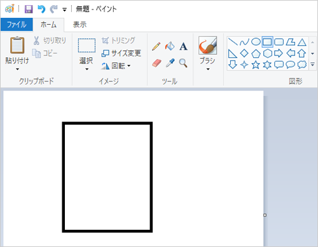Screen dimensions: 318x247
Task: Open サイズ変更 resize dialog
Action: (x=121, y=53)
